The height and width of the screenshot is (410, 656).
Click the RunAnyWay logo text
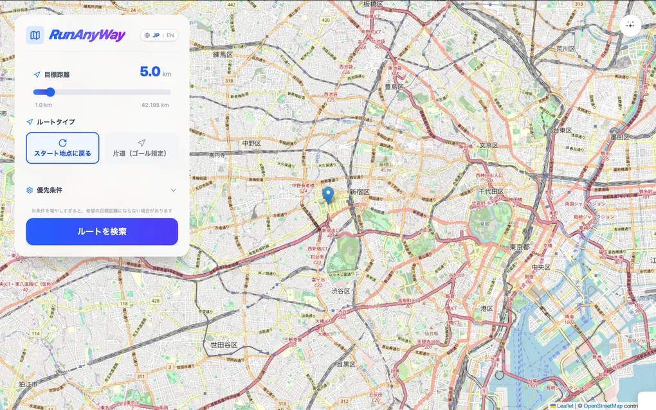[x=87, y=35]
